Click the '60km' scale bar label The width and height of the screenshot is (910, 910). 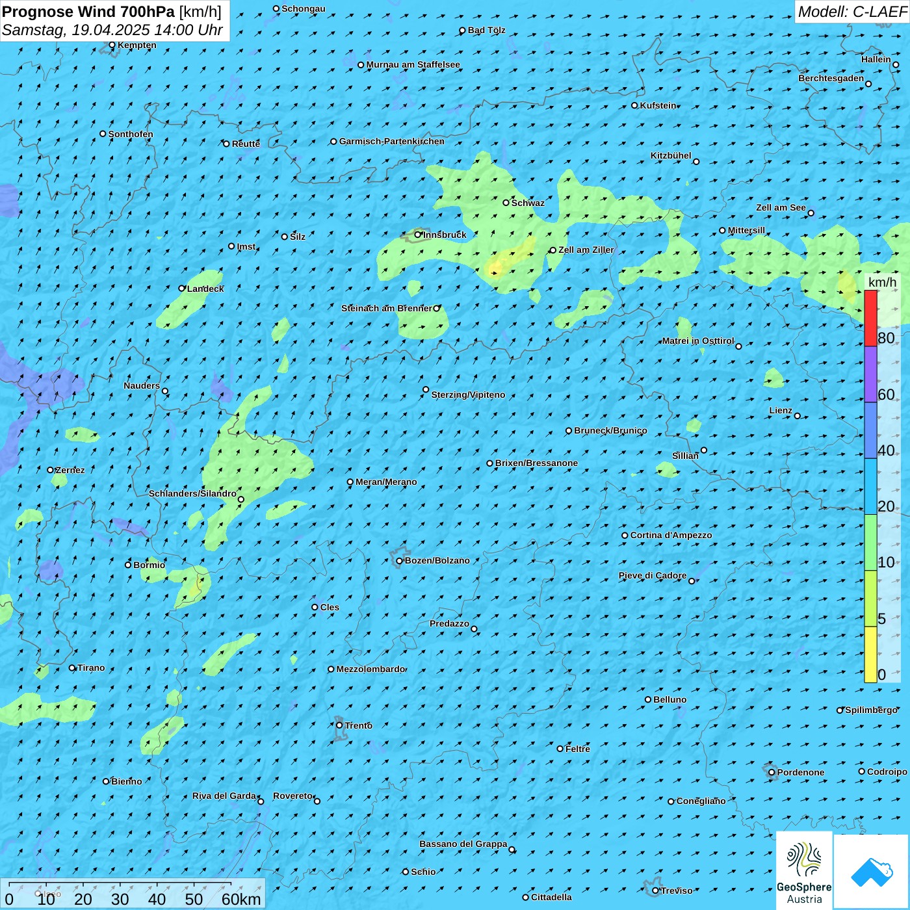241,899
